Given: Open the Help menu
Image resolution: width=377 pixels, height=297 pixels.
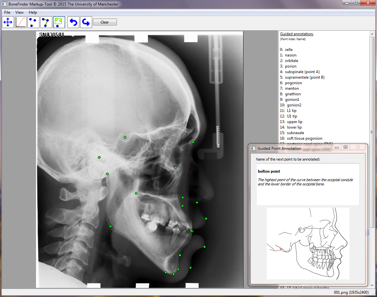Looking at the screenshot, I should (33, 12).
